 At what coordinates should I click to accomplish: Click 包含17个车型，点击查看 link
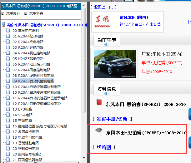[140, 24]
